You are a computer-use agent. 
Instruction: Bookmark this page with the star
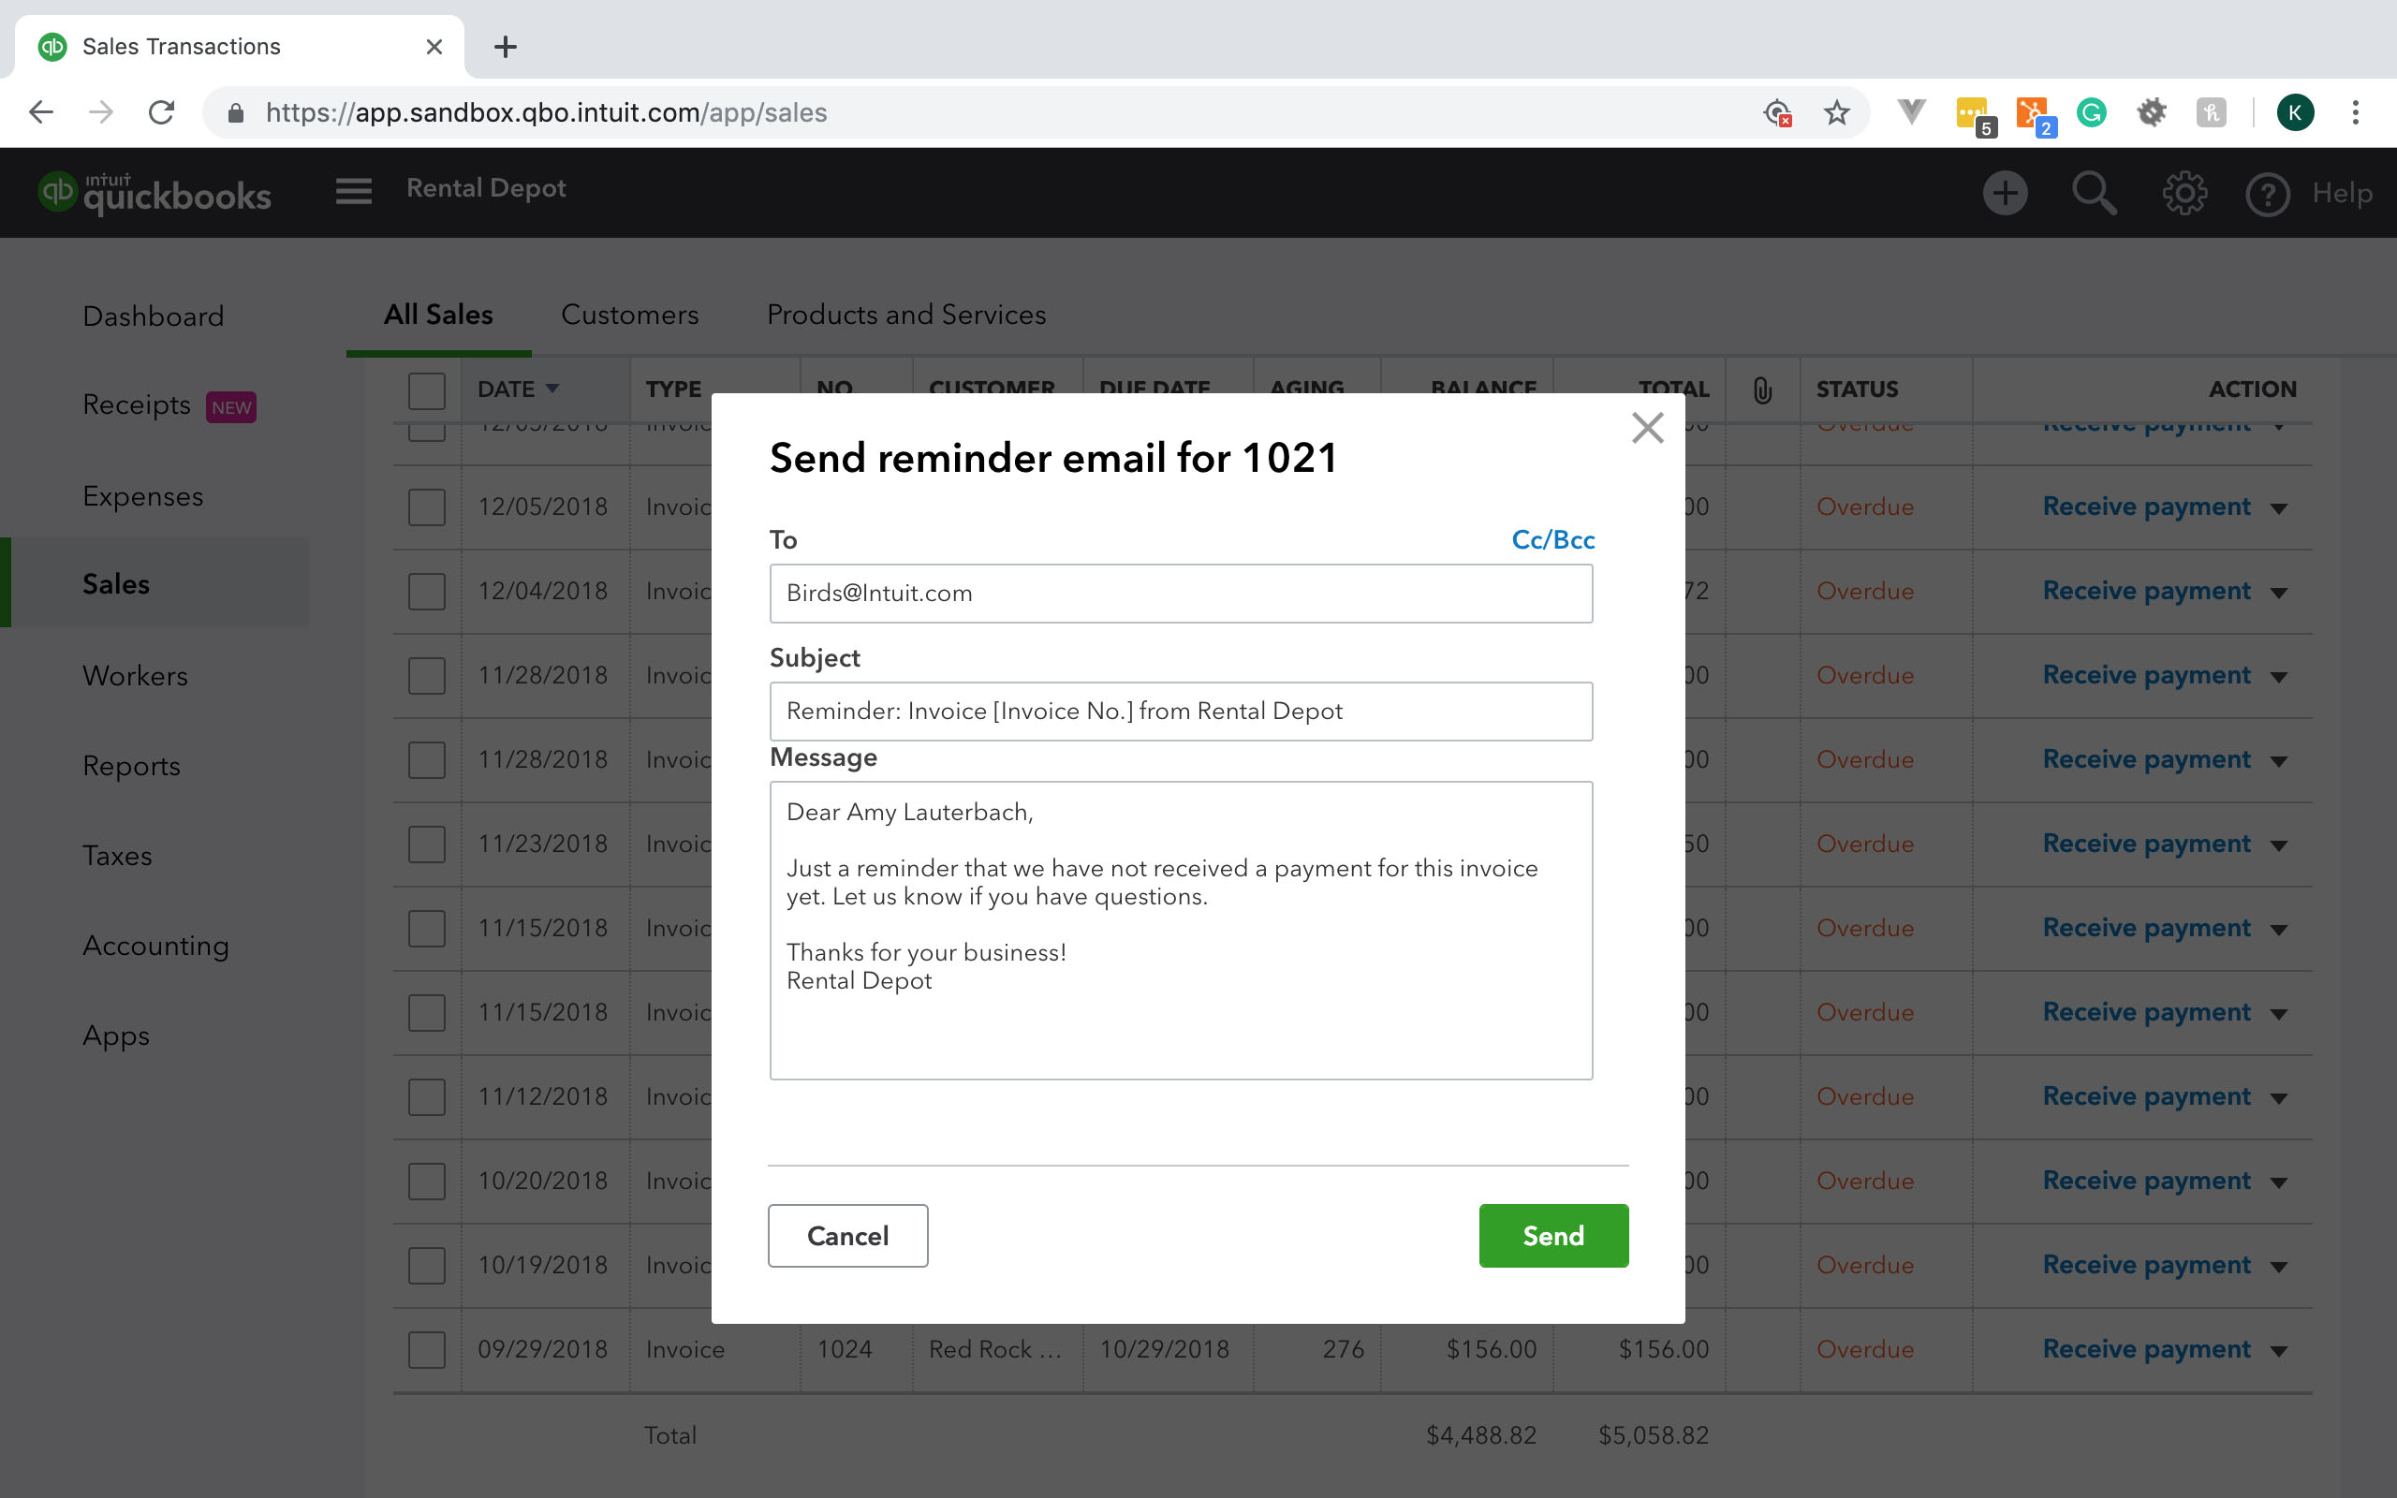[x=1836, y=112]
